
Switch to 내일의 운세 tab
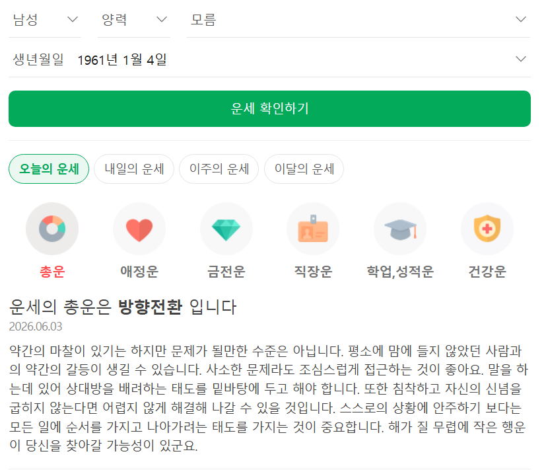[x=134, y=169]
